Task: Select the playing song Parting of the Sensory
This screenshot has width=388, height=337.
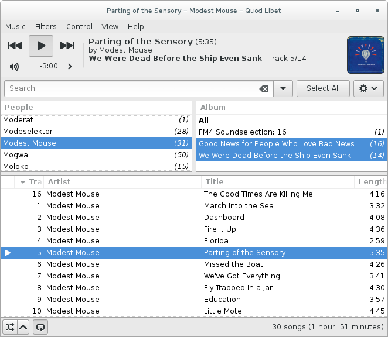Action: (194, 253)
